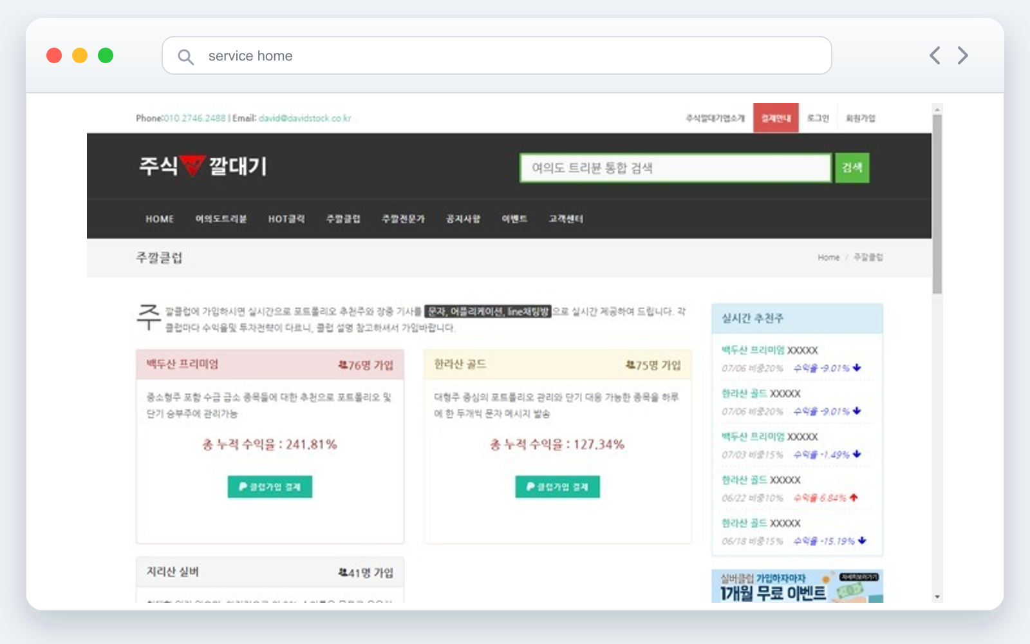Click the 회원가입 link
The width and height of the screenshot is (1030, 644).
[x=861, y=118]
